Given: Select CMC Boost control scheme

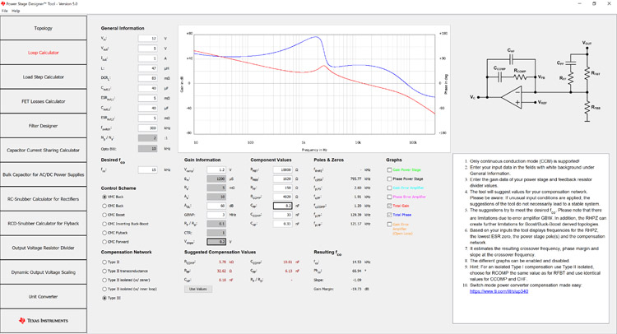Looking at the screenshot, I should coord(104,215).
